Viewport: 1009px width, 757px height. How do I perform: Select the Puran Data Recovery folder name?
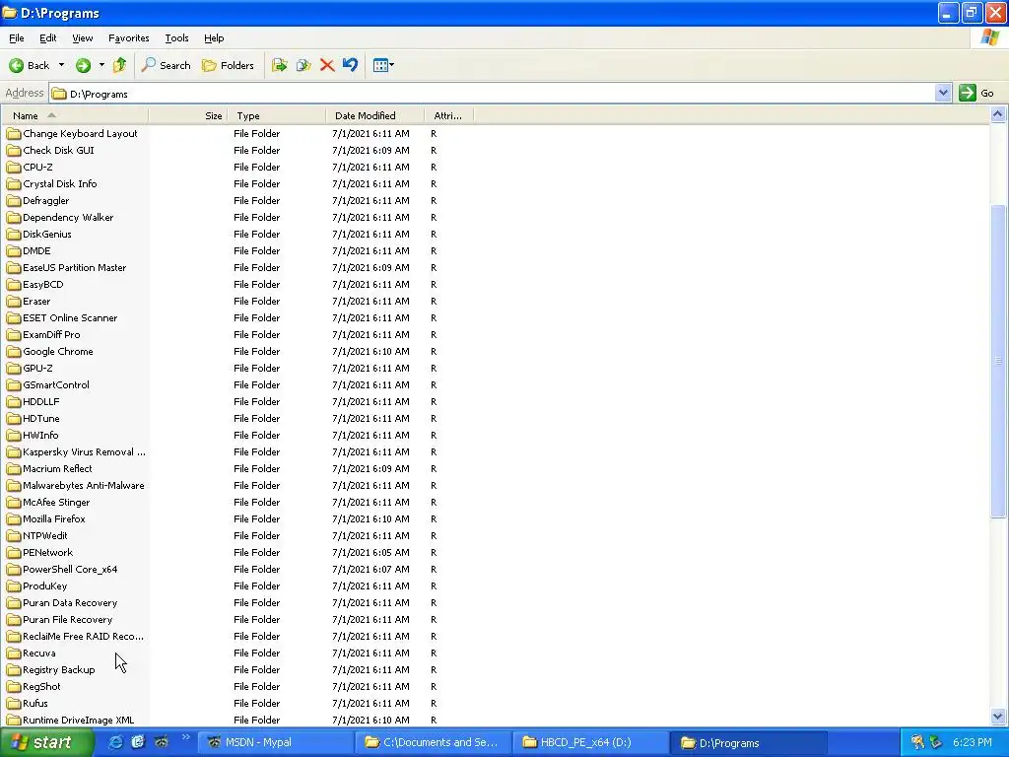(70, 602)
